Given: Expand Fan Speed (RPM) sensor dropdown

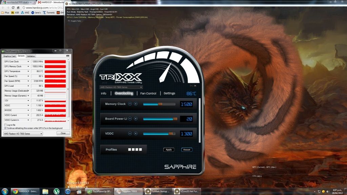Looking at the screenshot, I should click(28, 81).
